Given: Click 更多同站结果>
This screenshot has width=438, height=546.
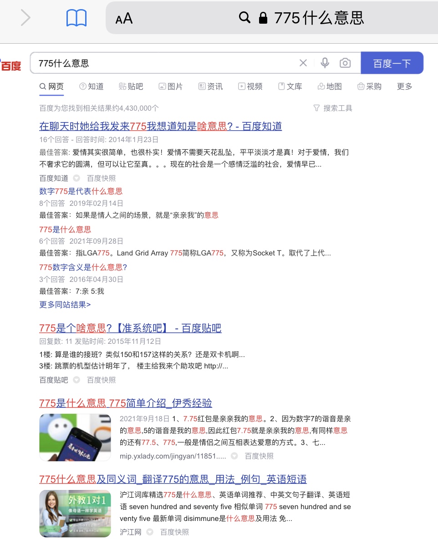Looking at the screenshot, I should [x=65, y=305].
